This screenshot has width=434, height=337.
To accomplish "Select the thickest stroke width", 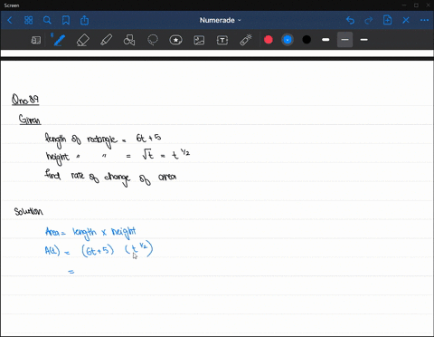I will tap(325, 40).
